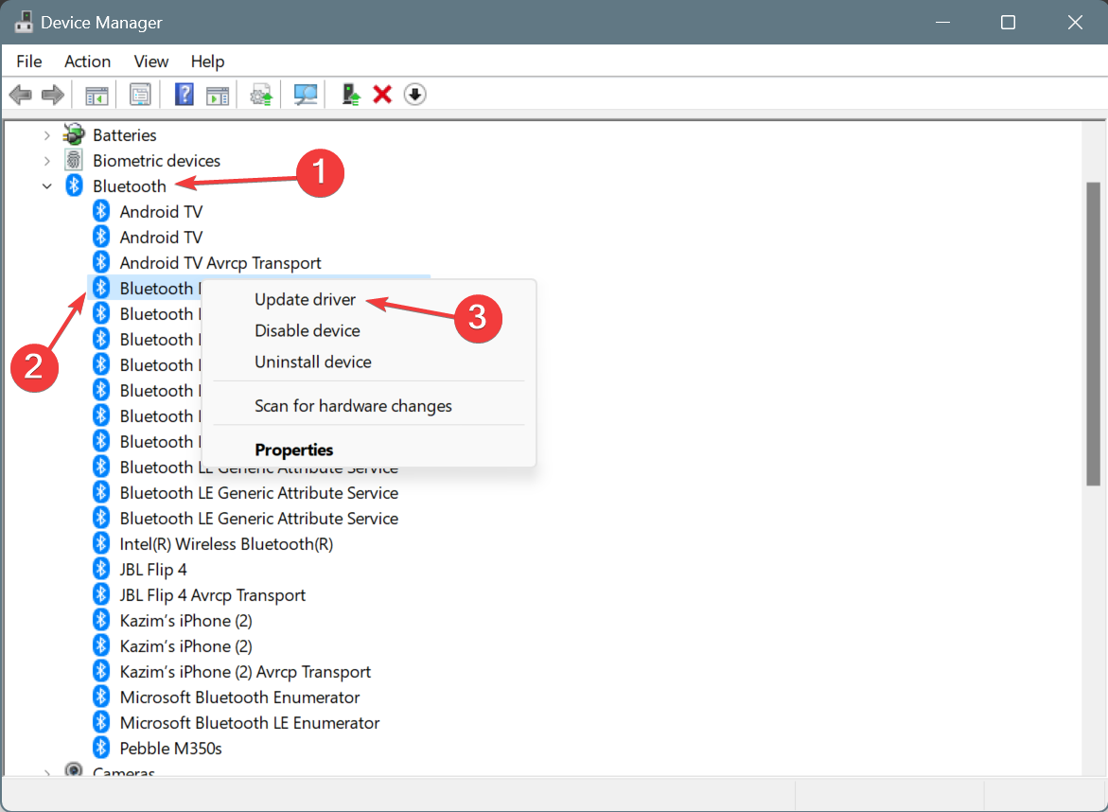The width and height of the screenshot is (1108, 812).
Task: Maximize the Device Manager window
Action: tap(1009, 22)
